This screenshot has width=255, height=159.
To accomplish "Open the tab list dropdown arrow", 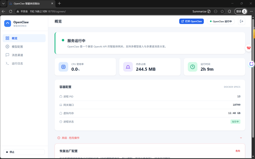I will tap(3, 3).
